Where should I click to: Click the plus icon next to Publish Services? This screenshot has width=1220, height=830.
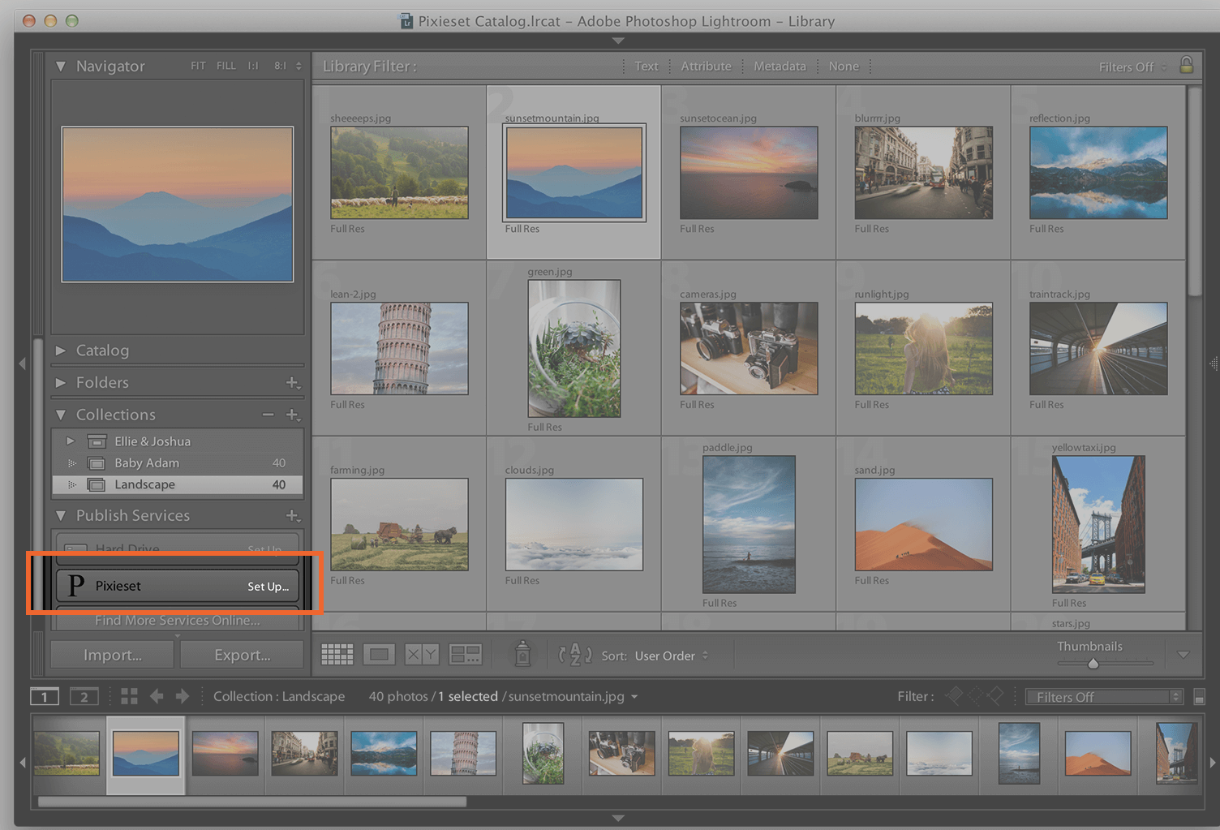click(294, 515)
